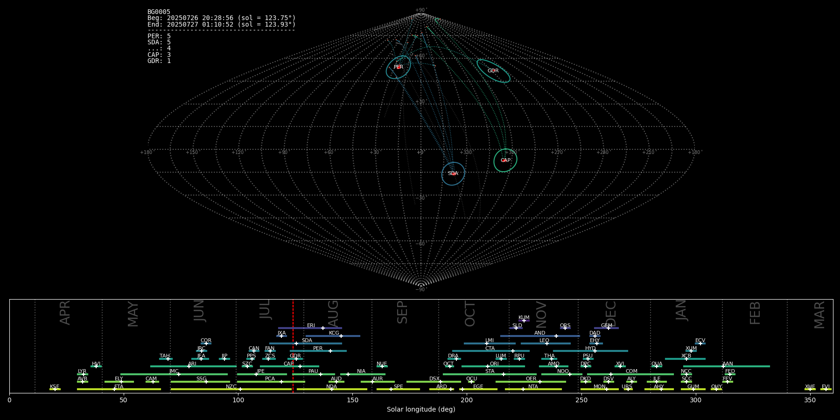
Task: Click the +240 longitude label on map
Action: click(602, 152)
